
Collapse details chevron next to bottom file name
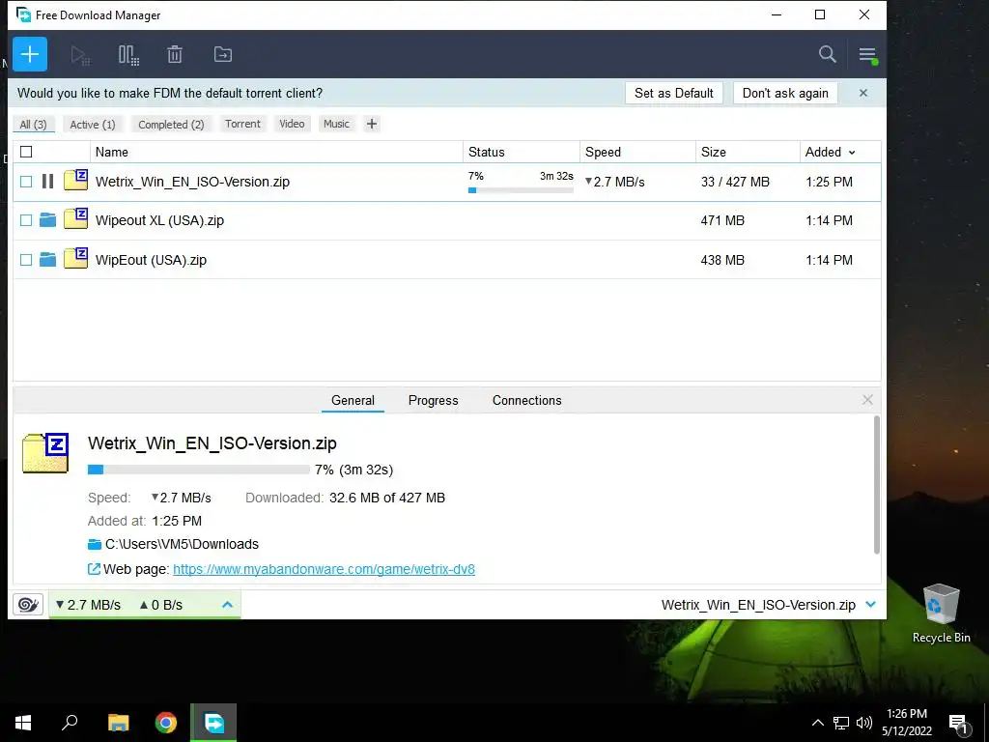tap(871, 605)
